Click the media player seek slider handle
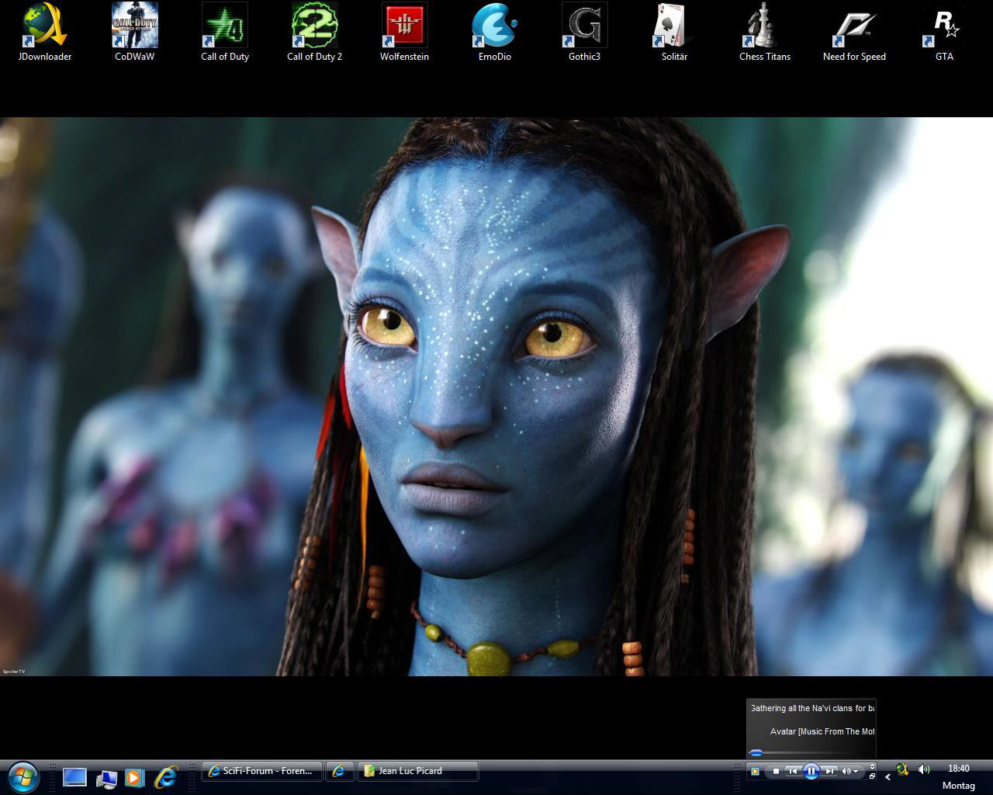993x795 pixels. click(x=756, y=752)
